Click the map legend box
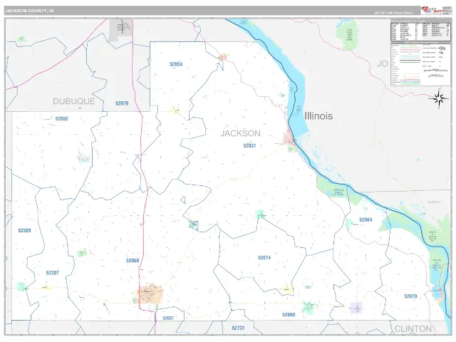This screenshot has width=456, height=342. (420, 63)
